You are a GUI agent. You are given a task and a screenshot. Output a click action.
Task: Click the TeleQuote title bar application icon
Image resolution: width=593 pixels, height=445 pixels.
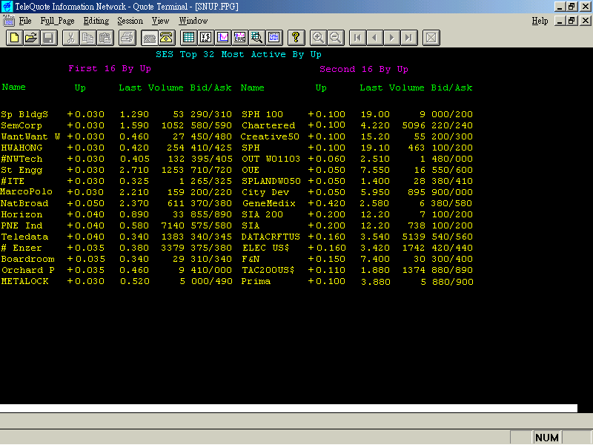coord(7,7)
